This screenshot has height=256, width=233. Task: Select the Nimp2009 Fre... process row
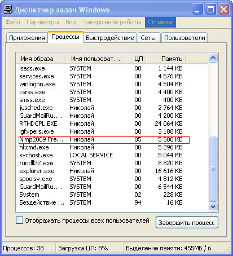pos(104,140)
